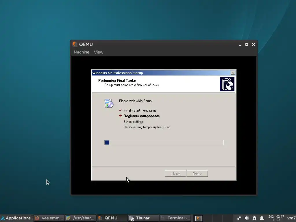Switch to the Firefox 'vee emm' taskbar window
This screenshot has height=222, width=296.
pyautogui.click(x=49, y=218)
